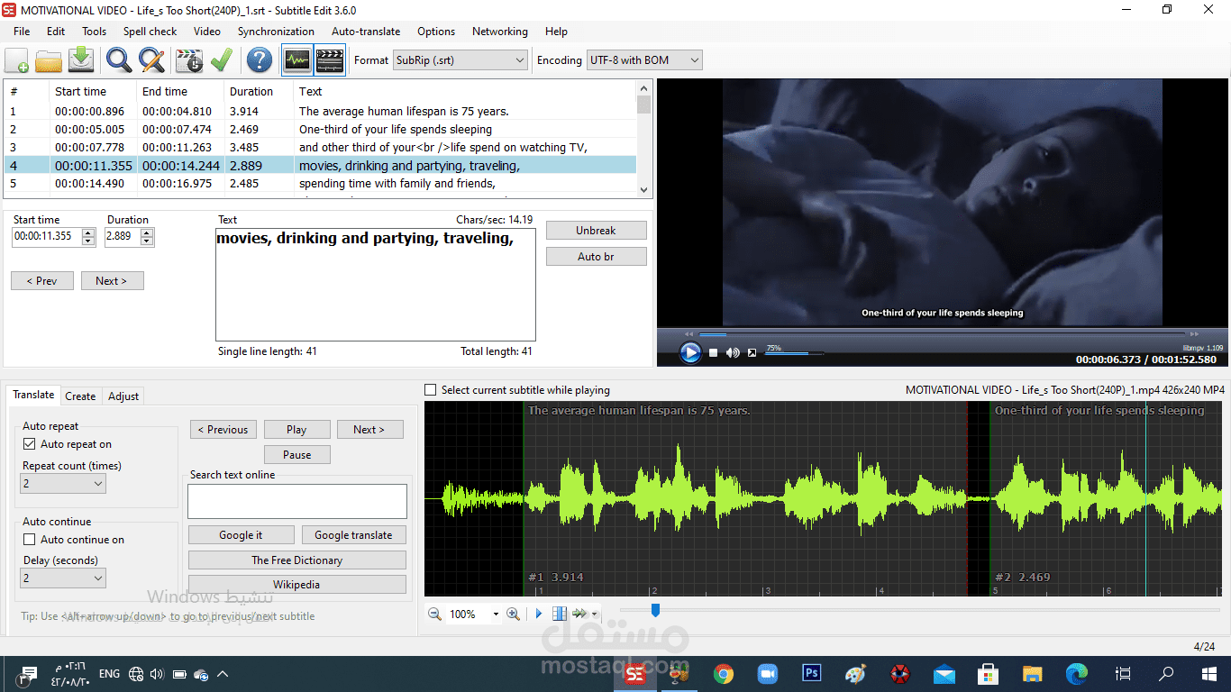Click The Free Dictionary button

297,560
